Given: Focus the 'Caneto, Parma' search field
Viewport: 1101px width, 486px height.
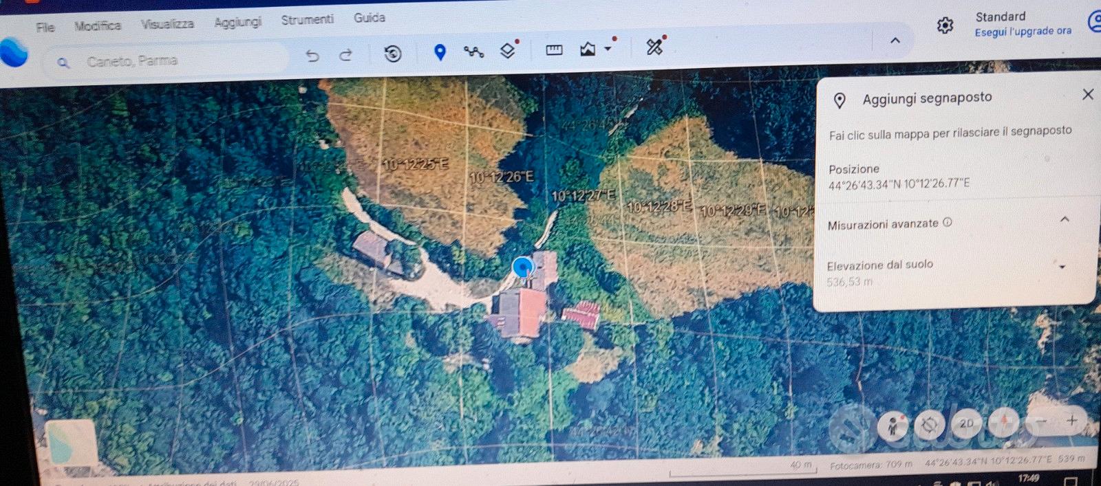Looking at the screenshot, I should click(x=165, y=60).
